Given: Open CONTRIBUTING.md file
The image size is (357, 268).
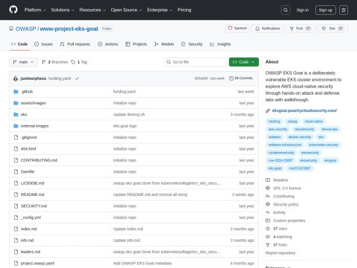Looking at the screenshot, I should [39, 160].
